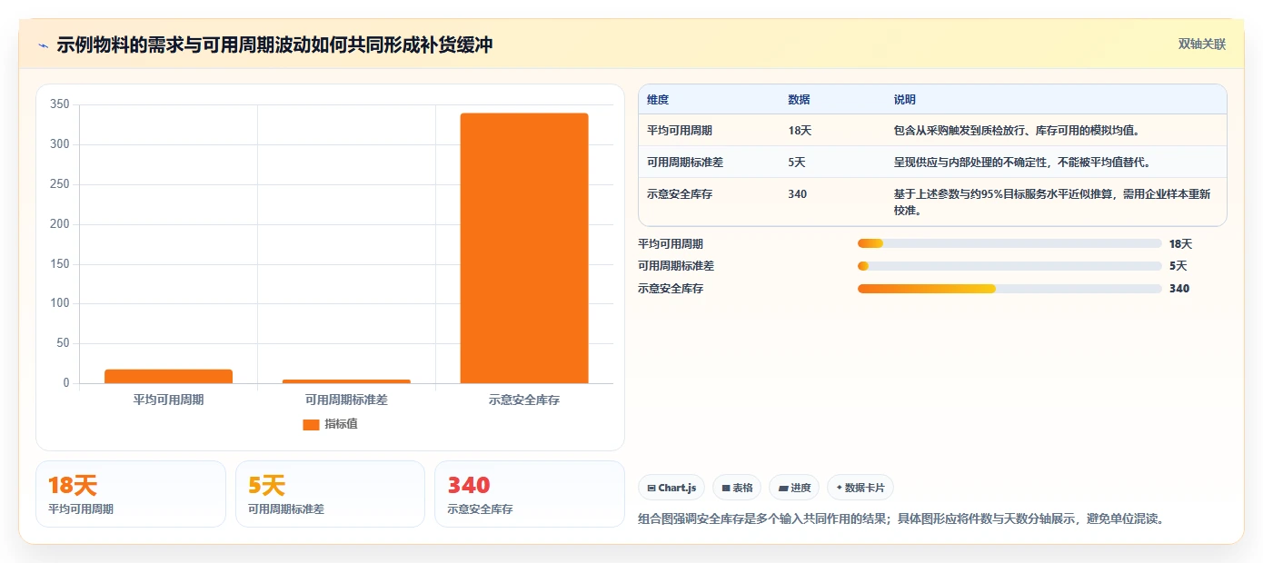The image size is (1263, 563).
Task: Click the 维度 table column header
Action: coord(658,100)
